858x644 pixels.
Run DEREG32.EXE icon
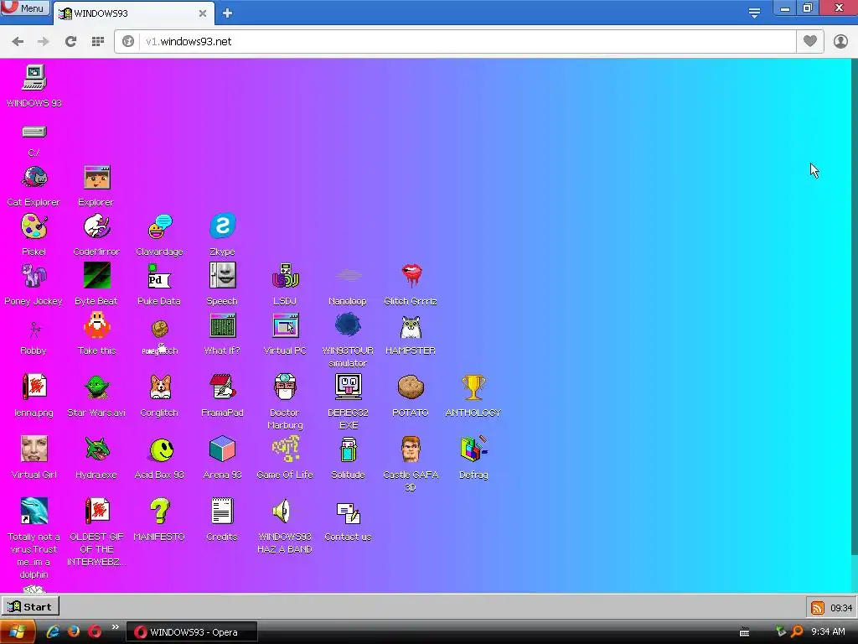348,387
